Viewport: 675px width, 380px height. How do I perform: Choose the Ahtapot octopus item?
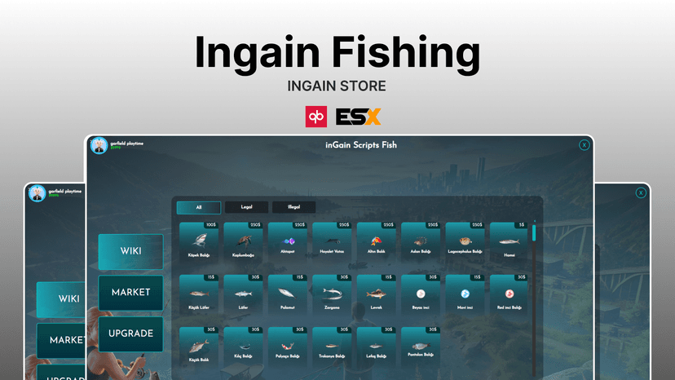coord(288,241)
